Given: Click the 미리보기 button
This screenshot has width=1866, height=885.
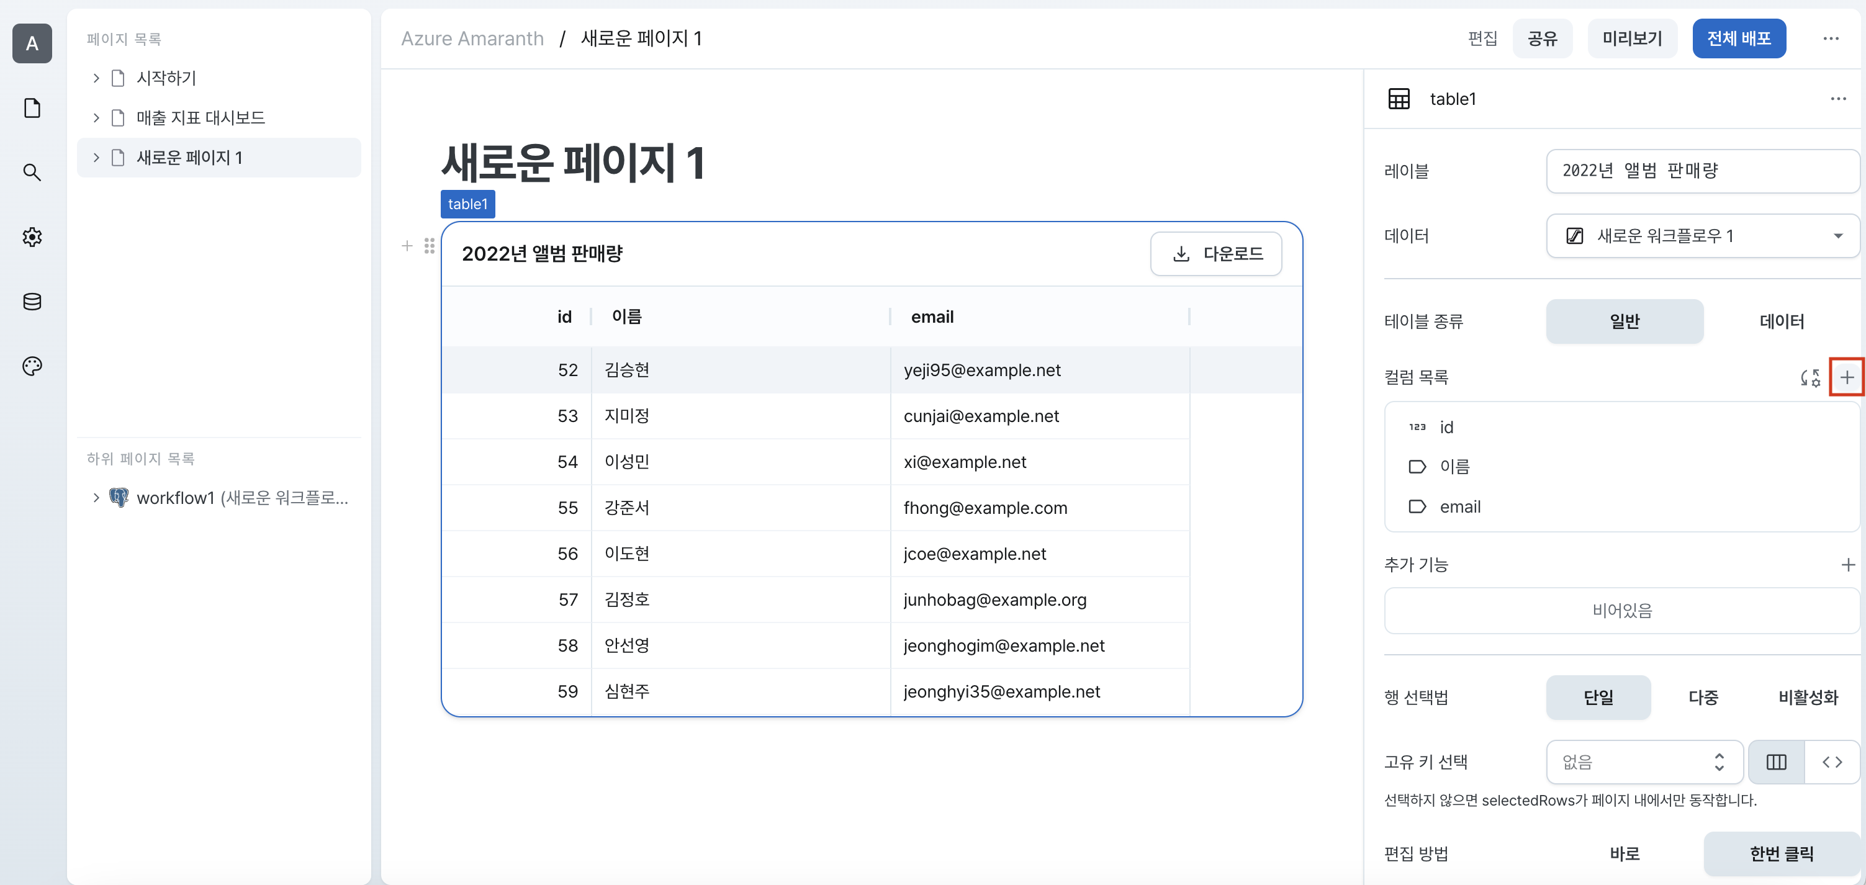Looking at the screenshot, I should tap(1632, 38).
